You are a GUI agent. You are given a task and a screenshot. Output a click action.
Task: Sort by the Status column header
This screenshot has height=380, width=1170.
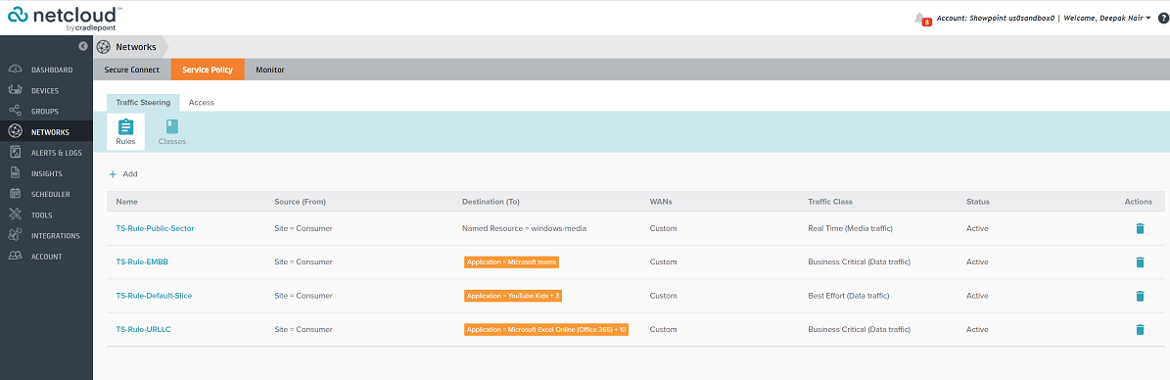[x=977, y=202]
